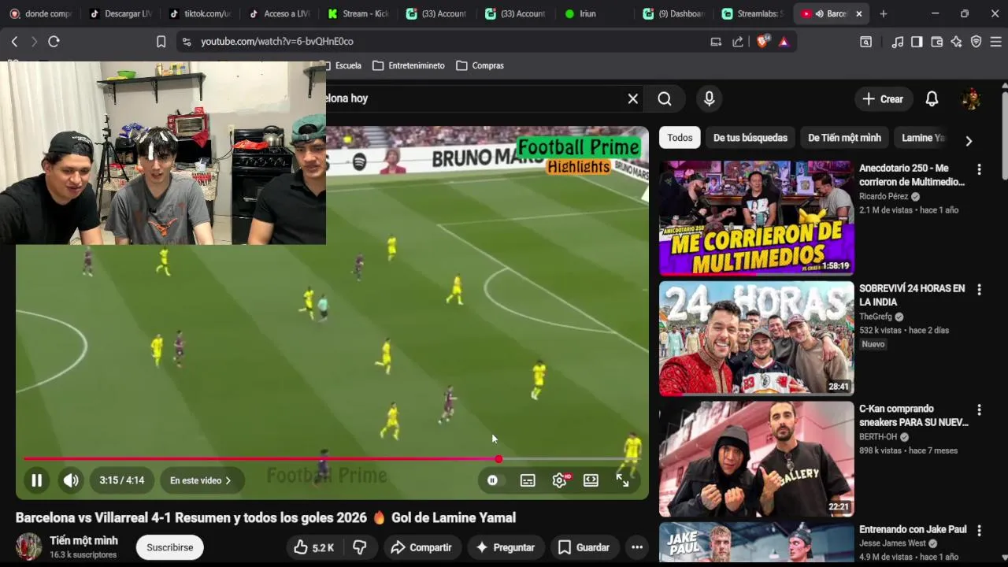
Task: Open the 'Entrenando con Jake Paul' title
Action: (x=913, y=529)
